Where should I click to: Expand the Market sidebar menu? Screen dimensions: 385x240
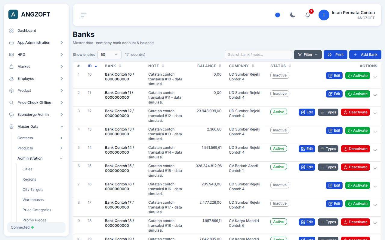pyautogui.click(x=36, y=67)
